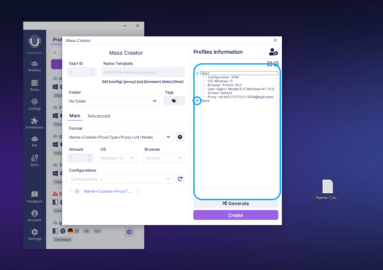Open the Profiles sidebar section

pos(34,66)
